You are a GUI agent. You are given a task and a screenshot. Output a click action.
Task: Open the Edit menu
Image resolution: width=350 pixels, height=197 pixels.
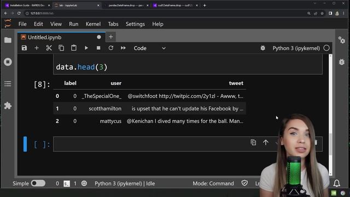pos(38,24)
